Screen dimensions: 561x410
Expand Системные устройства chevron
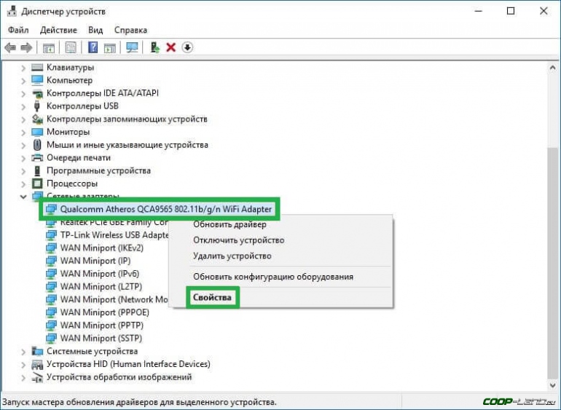pyautogui.click(x=23, y=351)
